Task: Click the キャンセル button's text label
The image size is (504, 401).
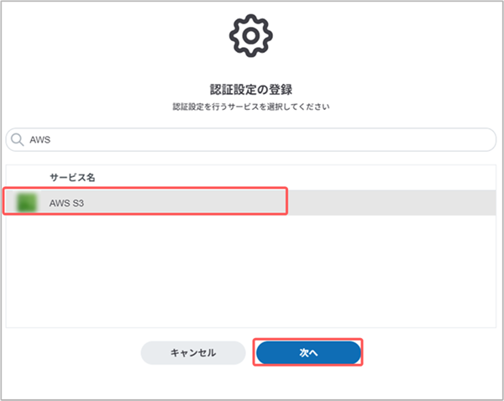Action: click(x=193, y=353)
